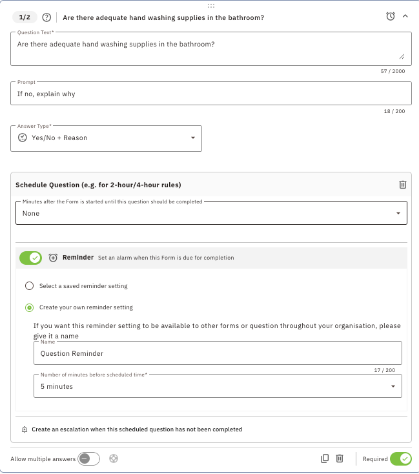The image size is (419, 474).
Task: Delete the Schedule Question section
Action: coord(403,185)
